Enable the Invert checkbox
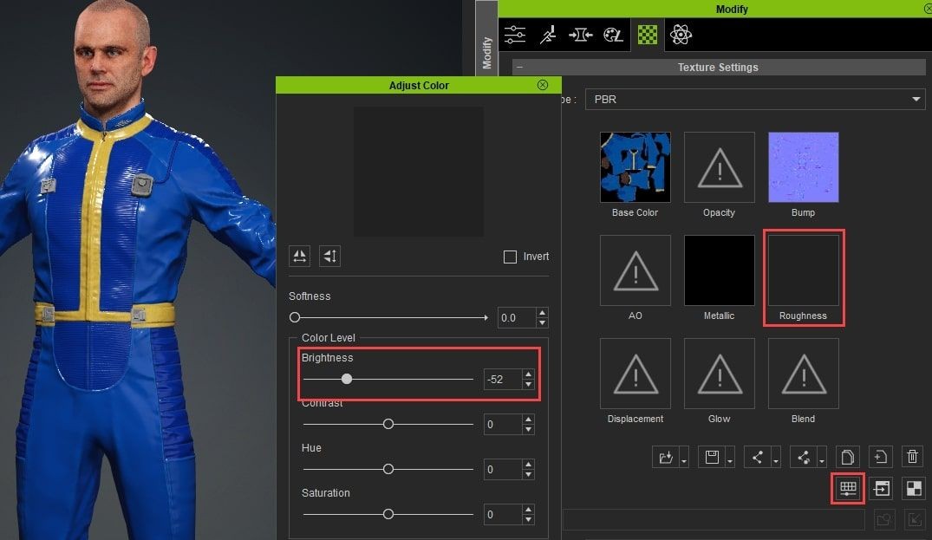932x540 pixels. click(510, 257)
